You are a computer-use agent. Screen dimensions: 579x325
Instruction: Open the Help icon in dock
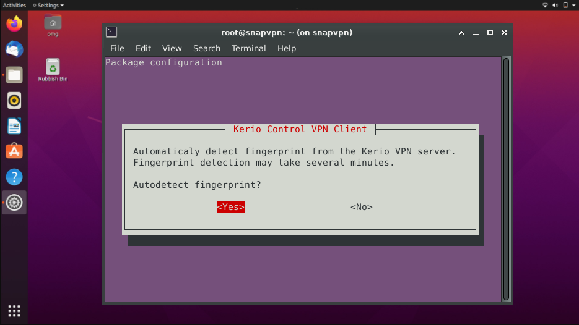click(14, 177)
